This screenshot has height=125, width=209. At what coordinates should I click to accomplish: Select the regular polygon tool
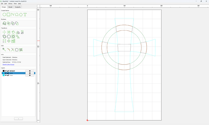(21, 14)
